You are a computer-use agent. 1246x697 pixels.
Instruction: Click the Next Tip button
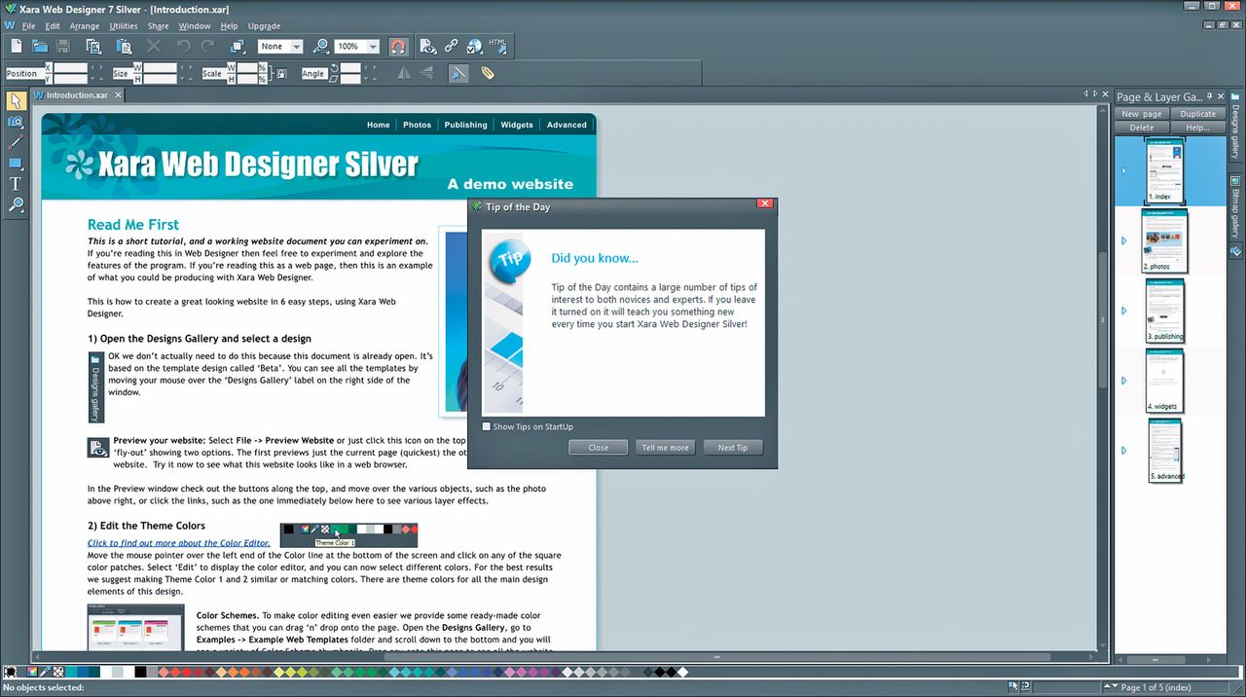click(733, 448)
